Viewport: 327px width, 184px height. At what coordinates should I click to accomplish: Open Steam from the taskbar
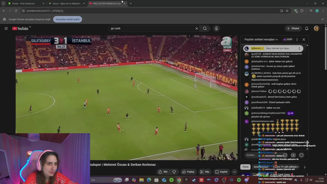194,180
